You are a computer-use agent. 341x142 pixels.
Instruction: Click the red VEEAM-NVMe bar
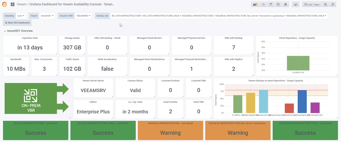pos(289,108)
